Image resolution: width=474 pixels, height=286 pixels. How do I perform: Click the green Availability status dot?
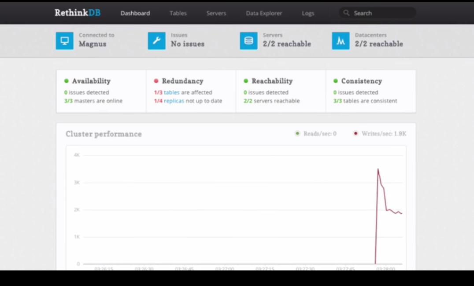point(67,81)
